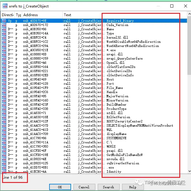This screenshot has width=191, height=191.
Task: Sort by the Address column header
Action: pos(42,15)
